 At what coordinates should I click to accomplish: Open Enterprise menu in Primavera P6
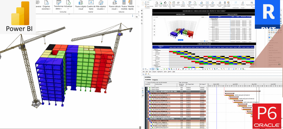pyautogui.click(x=160, y=72)
